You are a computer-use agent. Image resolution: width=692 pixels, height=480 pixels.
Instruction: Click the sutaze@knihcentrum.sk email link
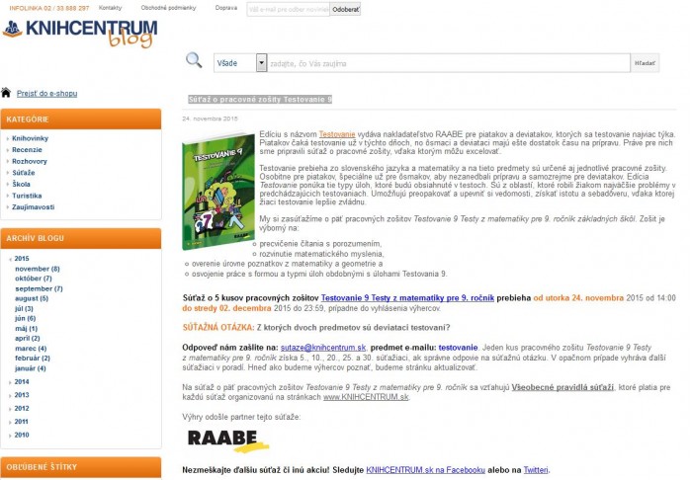pos(323,348)
